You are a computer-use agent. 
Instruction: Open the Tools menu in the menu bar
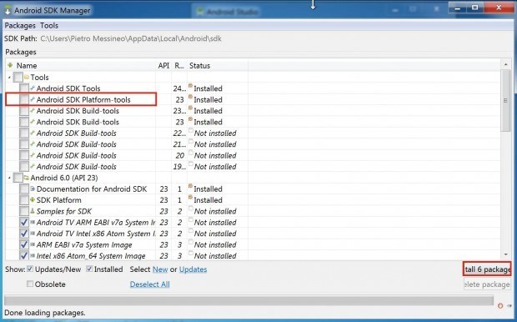(x=49, y=25)
